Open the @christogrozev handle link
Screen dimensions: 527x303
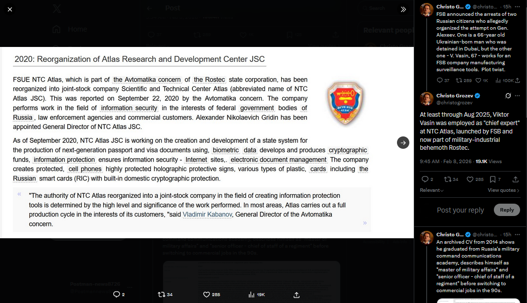point(454,103)
